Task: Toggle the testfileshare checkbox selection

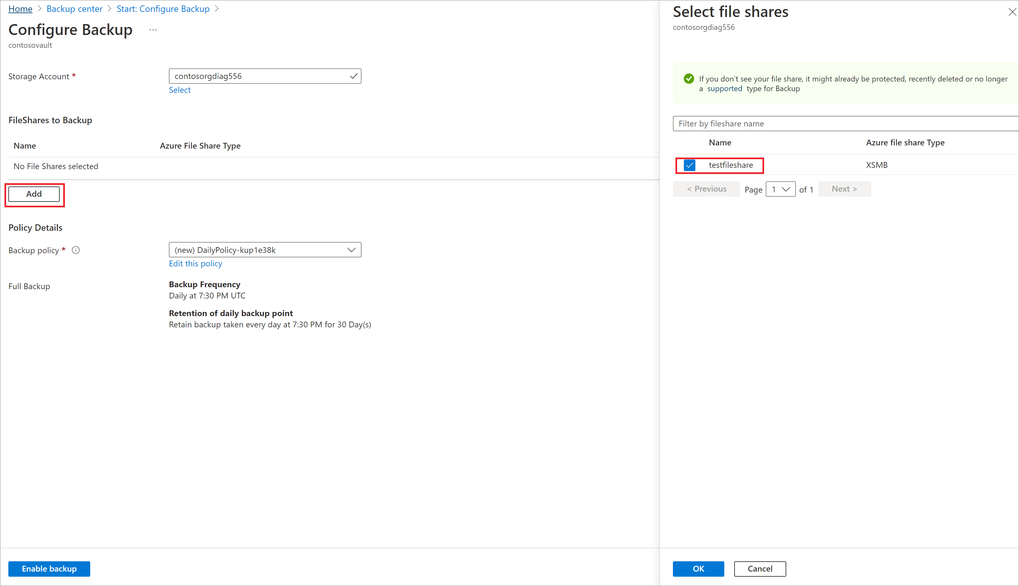Action: 689,164
